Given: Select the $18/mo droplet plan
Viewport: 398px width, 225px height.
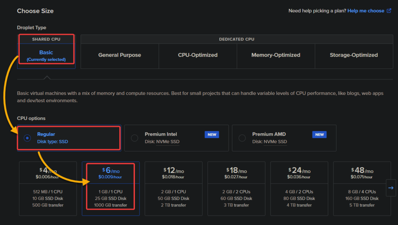Looking at the screenshot, I should point(236,188).
